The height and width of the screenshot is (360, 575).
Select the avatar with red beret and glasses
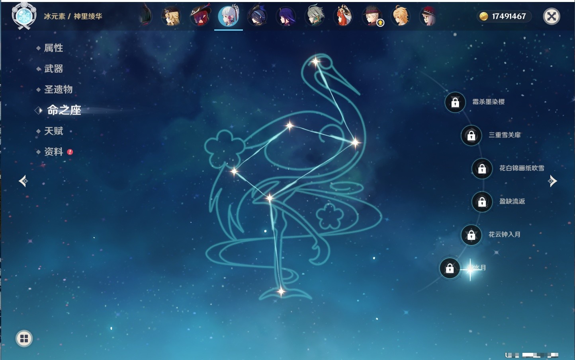pos(428,16)
